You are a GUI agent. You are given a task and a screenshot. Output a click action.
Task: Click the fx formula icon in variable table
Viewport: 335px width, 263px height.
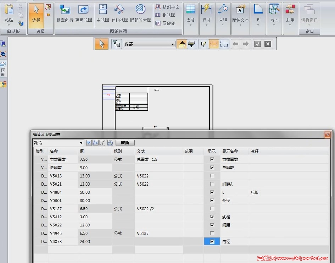point(95,143)
